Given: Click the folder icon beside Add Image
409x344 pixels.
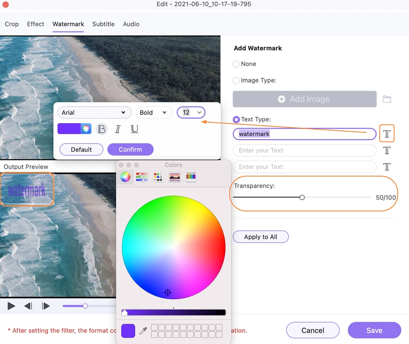Looking at the screenshot, I should pos(387,99).
